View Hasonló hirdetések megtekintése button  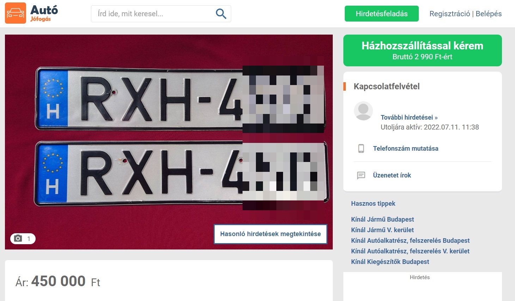point(270,234)
